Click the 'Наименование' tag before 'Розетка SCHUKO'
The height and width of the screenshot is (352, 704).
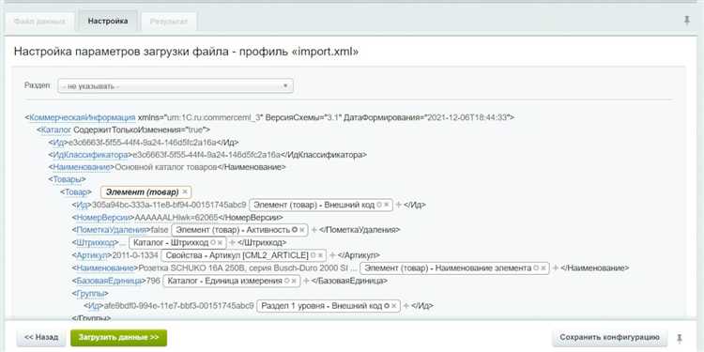point(105,268)
